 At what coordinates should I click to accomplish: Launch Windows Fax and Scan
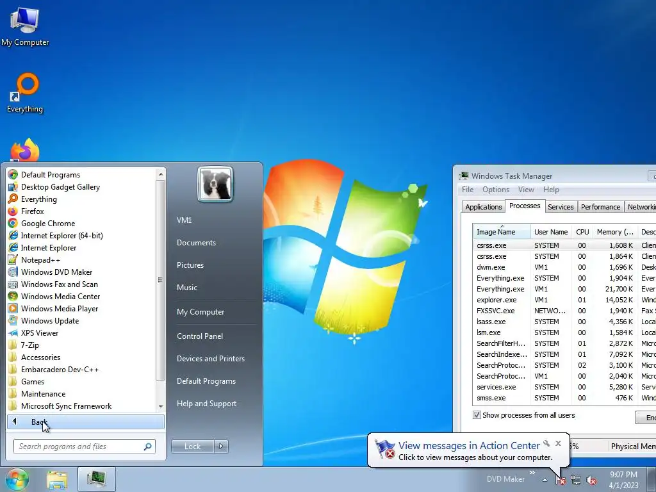(x=59, y=284)
